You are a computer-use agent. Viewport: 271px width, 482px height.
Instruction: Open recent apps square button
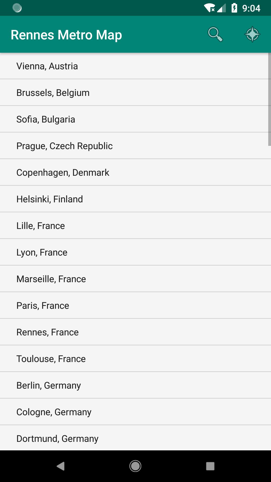click(210, 466)
